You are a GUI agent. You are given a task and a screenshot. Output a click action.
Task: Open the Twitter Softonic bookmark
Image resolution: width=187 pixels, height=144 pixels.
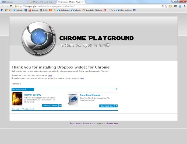[x=18, y=10]
